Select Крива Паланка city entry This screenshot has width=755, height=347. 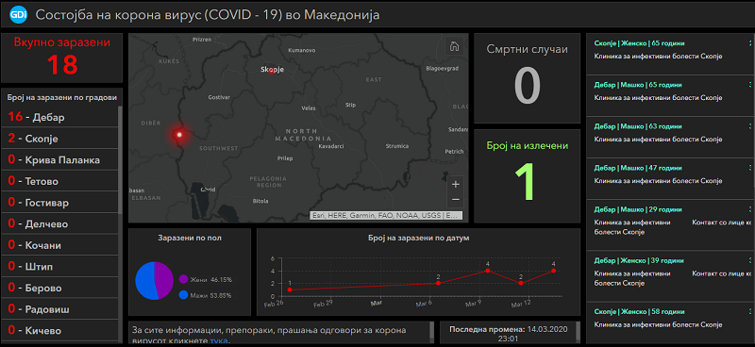click(59, 159)
